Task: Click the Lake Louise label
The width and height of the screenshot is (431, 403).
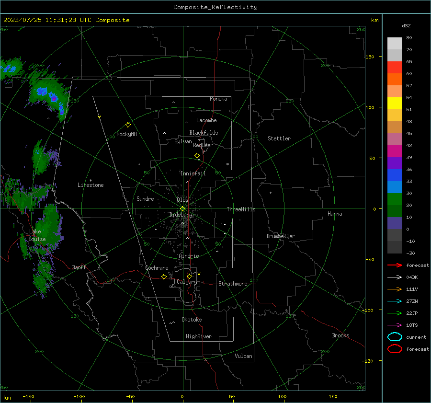Action: 37,235
